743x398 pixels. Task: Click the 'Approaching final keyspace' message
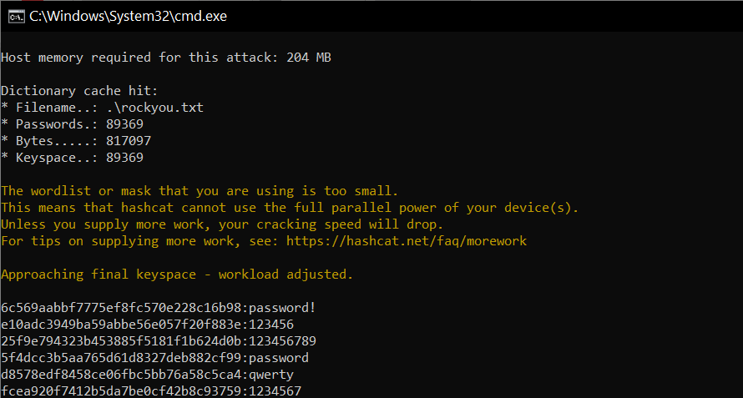[x=177, y=274]
